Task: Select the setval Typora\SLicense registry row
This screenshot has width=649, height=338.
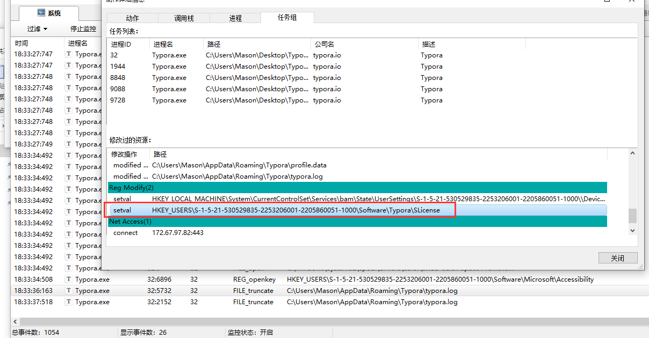Action: (x=357, y=210)
